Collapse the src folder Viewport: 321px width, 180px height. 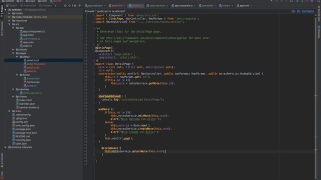[10, 24]
